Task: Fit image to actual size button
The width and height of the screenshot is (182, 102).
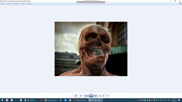Action: click(81, 96)
